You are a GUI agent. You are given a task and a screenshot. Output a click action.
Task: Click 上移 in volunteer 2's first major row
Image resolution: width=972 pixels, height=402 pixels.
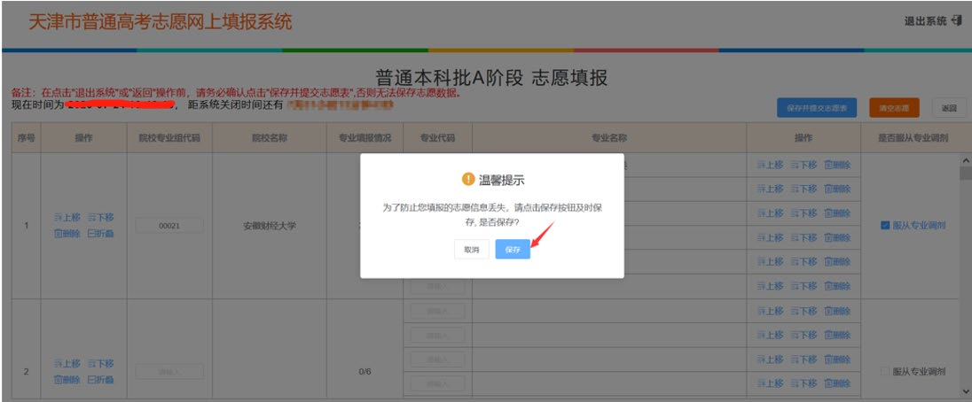tap(771, 311)
